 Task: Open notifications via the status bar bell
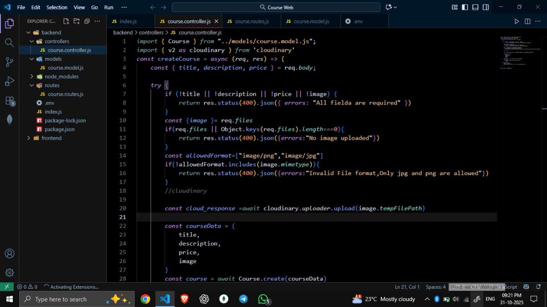pyautogui.click(x=539, y=287)
